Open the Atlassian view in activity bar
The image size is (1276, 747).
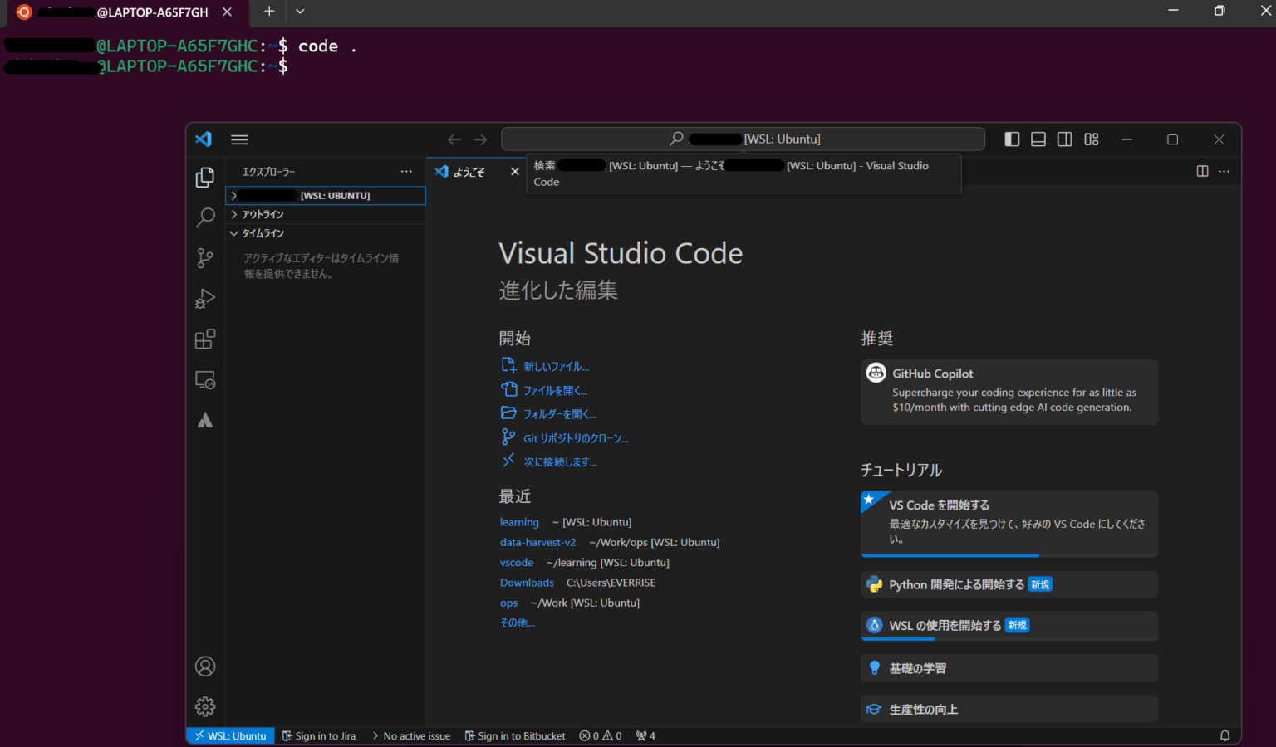[205, 421]
